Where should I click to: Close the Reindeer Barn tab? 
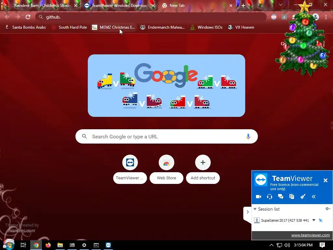pos(75,6)
